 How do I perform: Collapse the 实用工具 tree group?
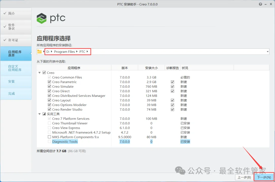click(39, 114)
